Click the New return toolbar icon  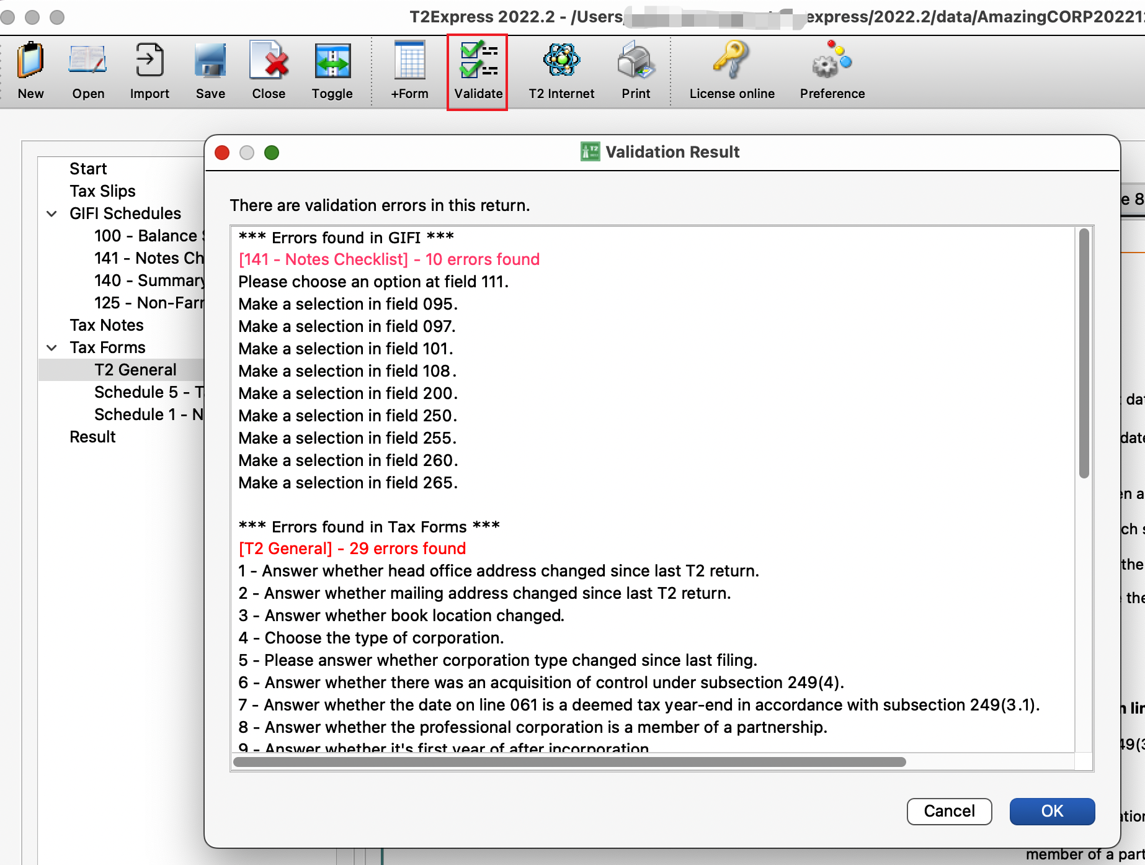pos(30,70)
